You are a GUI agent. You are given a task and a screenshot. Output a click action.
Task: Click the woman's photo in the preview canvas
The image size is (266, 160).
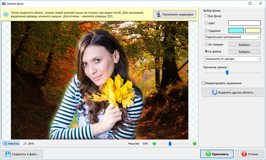coord(100,80)
